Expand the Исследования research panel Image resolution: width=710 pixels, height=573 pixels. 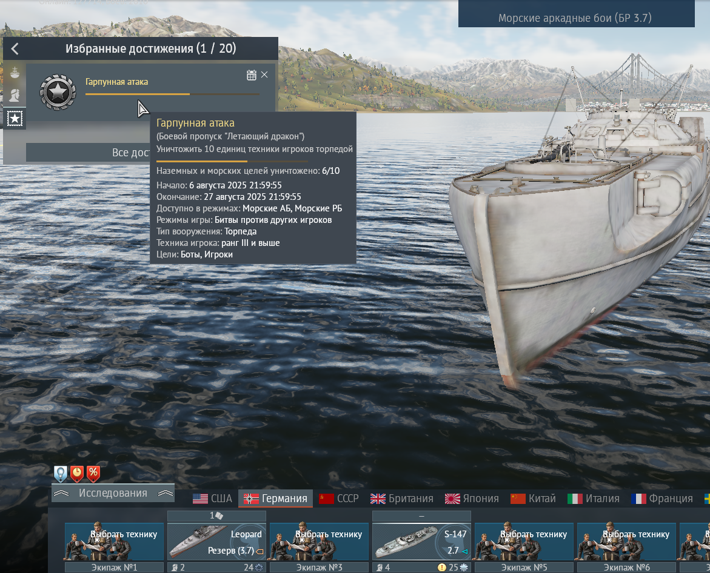coord(113,493)
